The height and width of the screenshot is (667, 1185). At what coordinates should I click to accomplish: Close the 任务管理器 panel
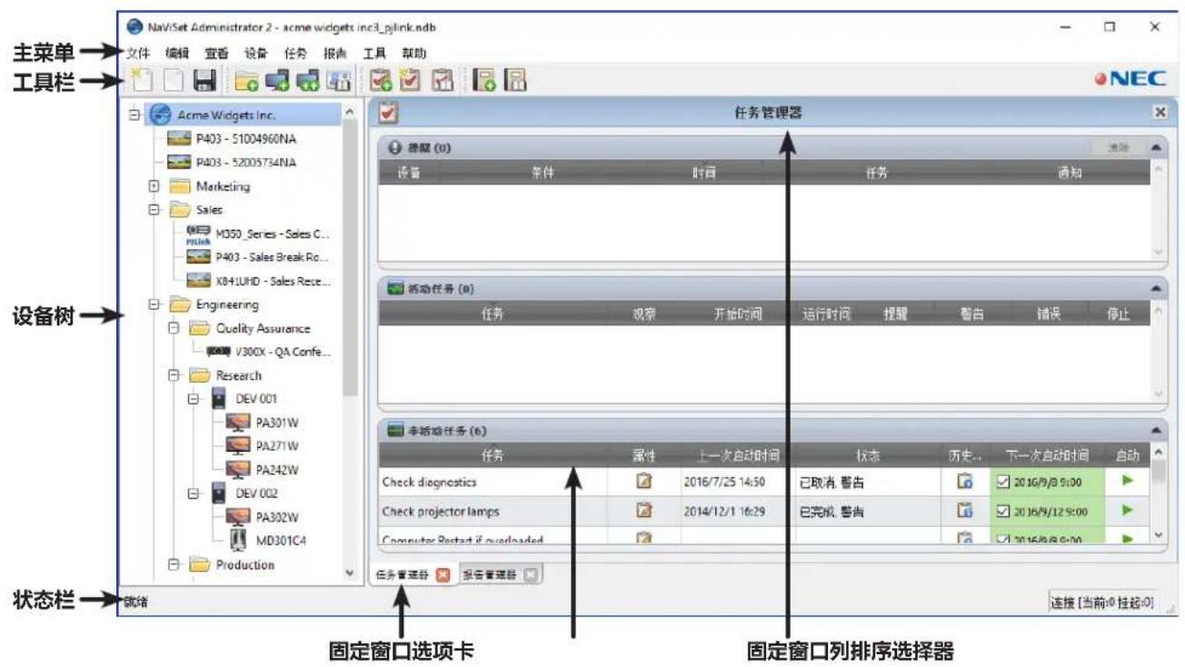1160,113
